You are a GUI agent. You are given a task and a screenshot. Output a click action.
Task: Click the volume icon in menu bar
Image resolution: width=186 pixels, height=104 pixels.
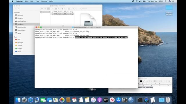[x=140, y=1]
